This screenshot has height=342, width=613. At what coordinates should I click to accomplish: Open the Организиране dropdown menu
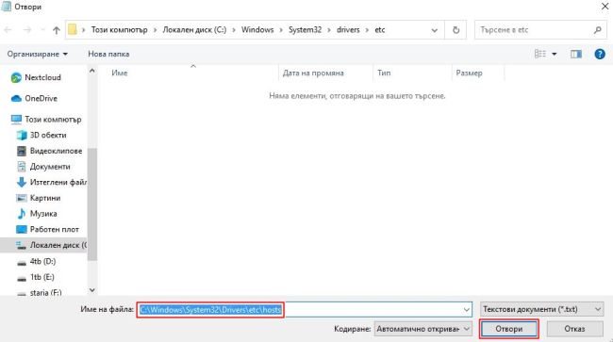click(38, 54)
